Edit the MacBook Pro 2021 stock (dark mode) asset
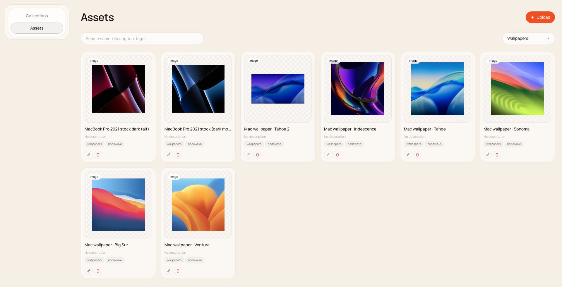This screenshot has height=287, width=562. click(169, 155)
